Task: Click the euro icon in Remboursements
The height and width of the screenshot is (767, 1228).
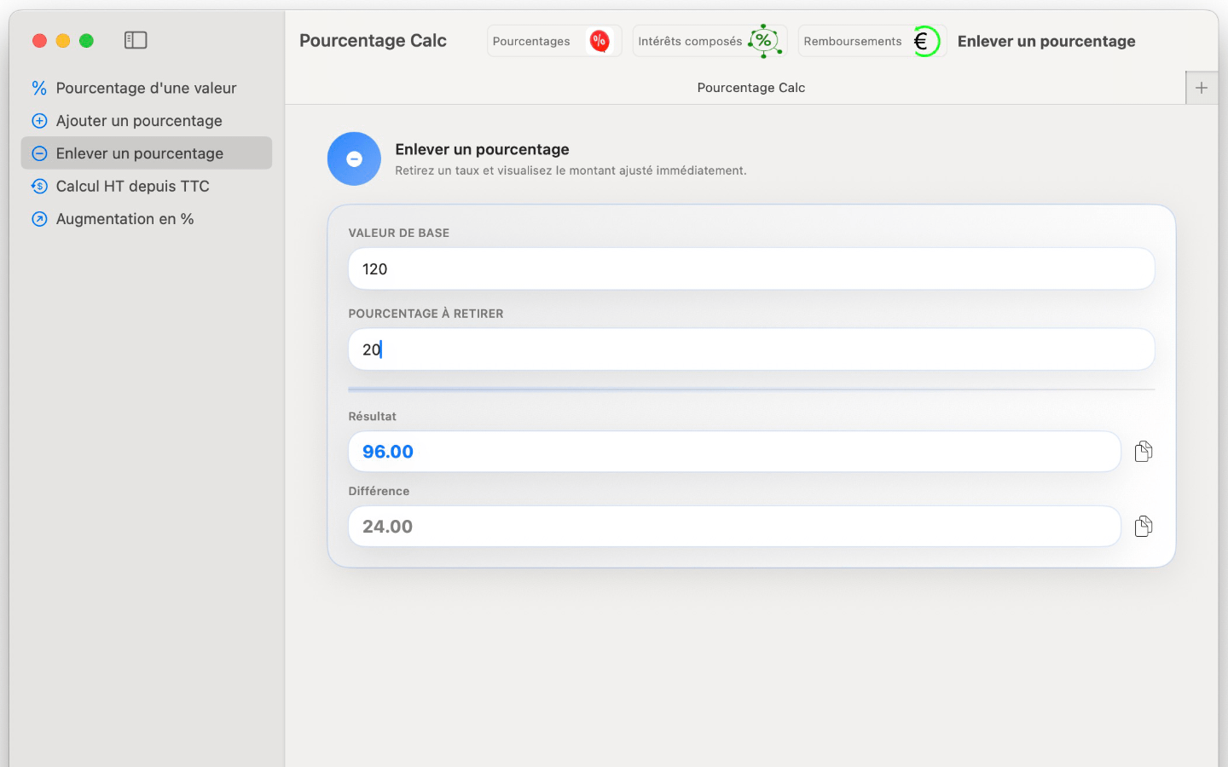Action: coord(924,41)
